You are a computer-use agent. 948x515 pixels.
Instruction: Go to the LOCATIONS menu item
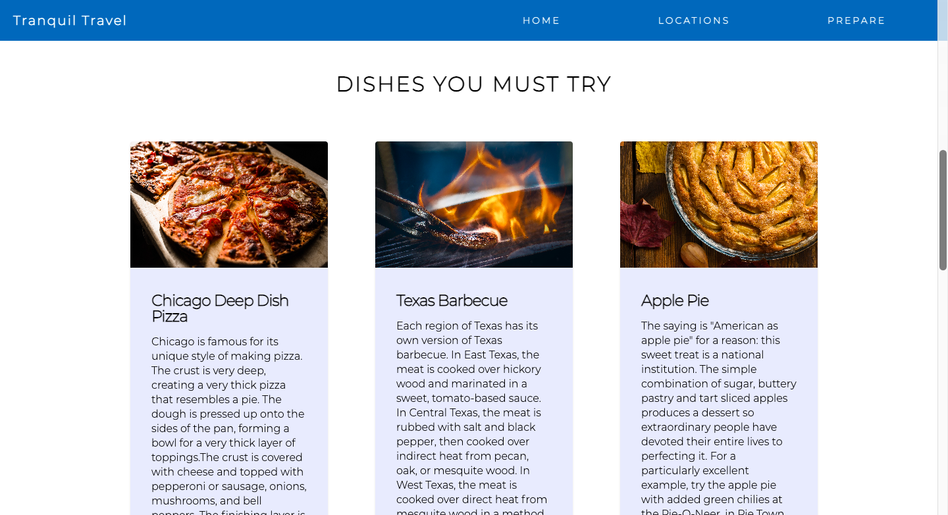694,20
